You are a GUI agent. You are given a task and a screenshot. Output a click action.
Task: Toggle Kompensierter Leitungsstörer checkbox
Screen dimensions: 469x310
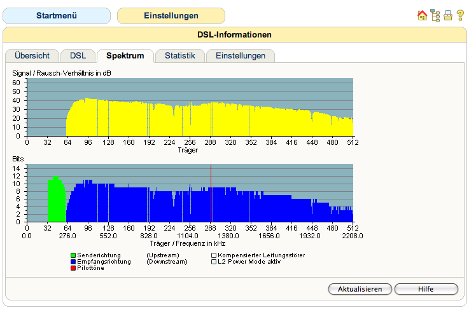tap(214, 255)
